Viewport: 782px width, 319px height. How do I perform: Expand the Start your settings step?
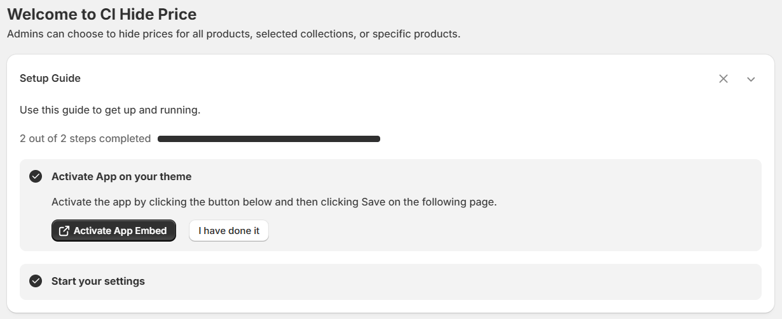tap(98, 281)
